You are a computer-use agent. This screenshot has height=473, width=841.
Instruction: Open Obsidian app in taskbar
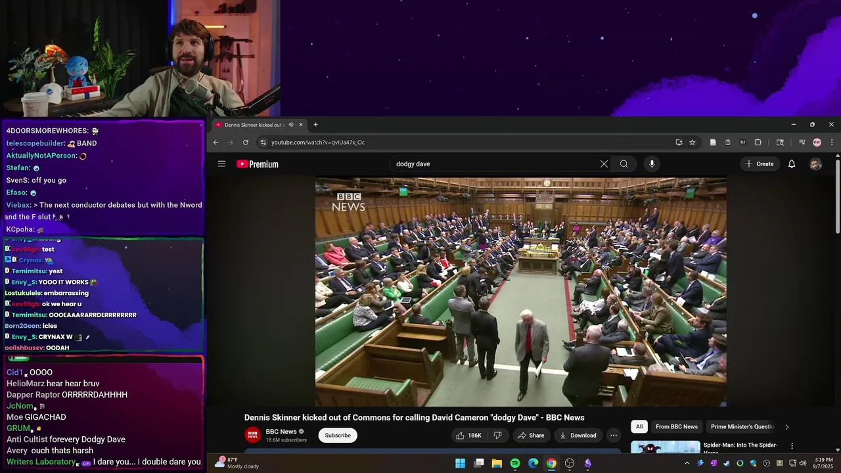[x=588, y=463]
